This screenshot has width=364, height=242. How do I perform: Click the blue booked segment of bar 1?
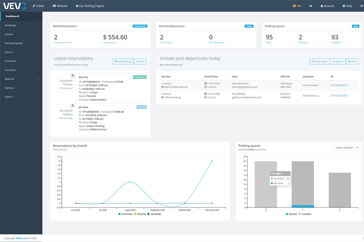coord(303,207)
